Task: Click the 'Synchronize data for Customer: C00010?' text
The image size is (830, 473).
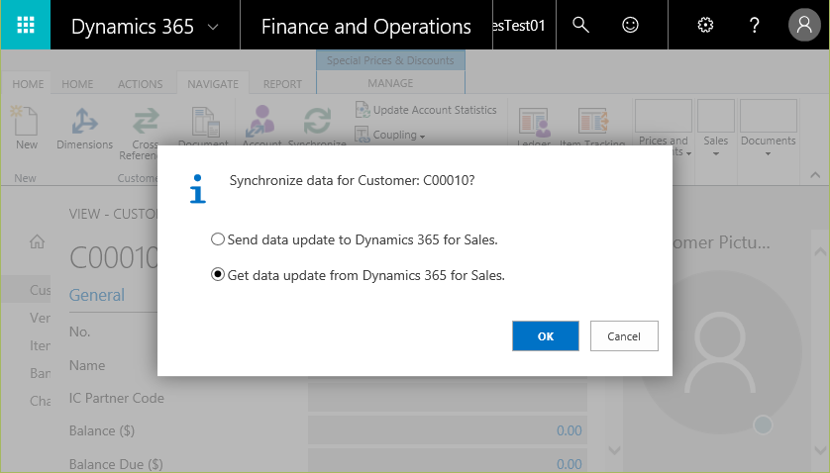Action: pos(352,180)
